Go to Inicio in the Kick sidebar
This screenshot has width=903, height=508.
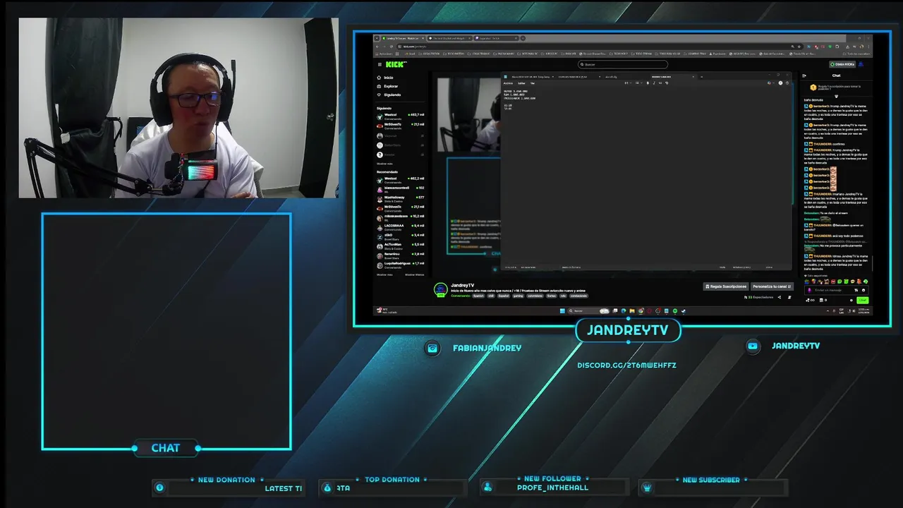coord(384,78)
